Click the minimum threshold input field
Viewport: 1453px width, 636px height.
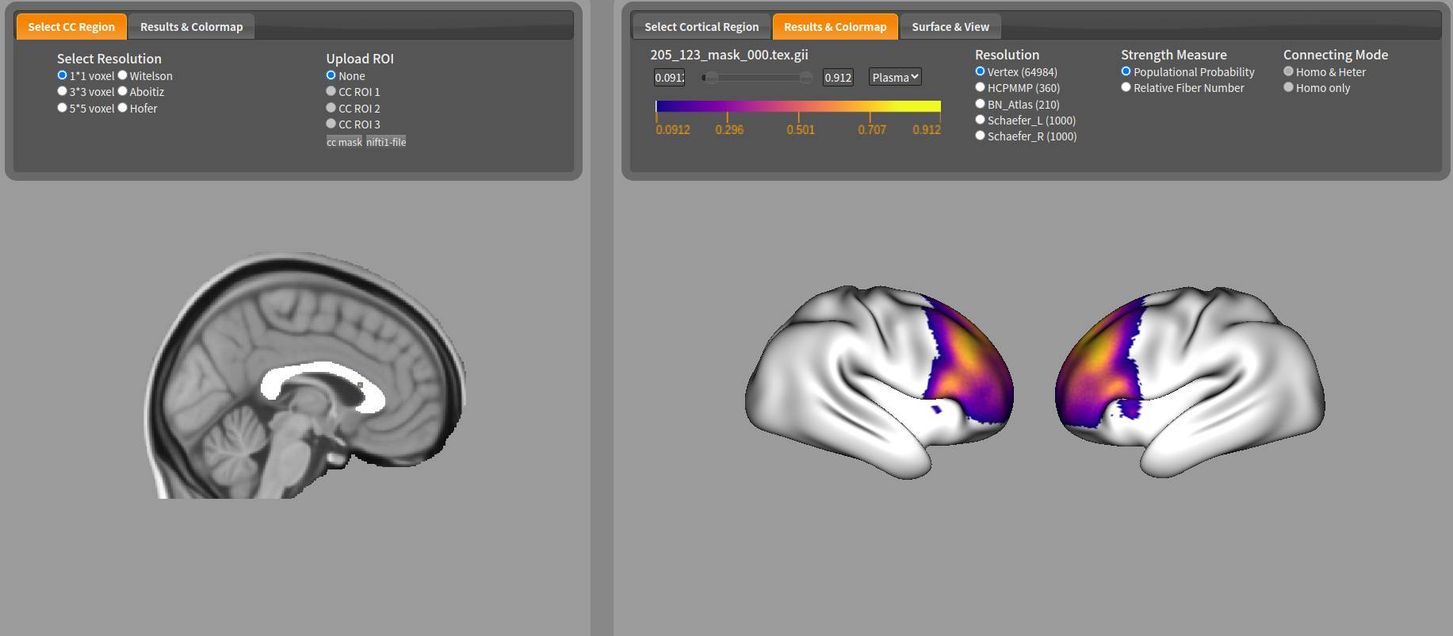(x=669, y=77)
